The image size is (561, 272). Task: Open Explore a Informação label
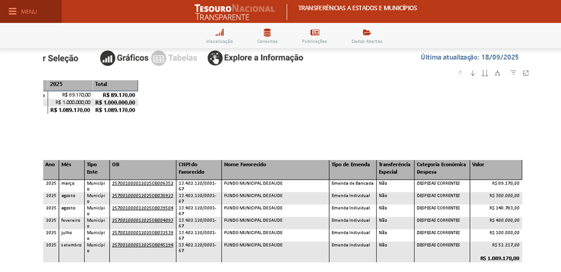(x=263, y=58)
